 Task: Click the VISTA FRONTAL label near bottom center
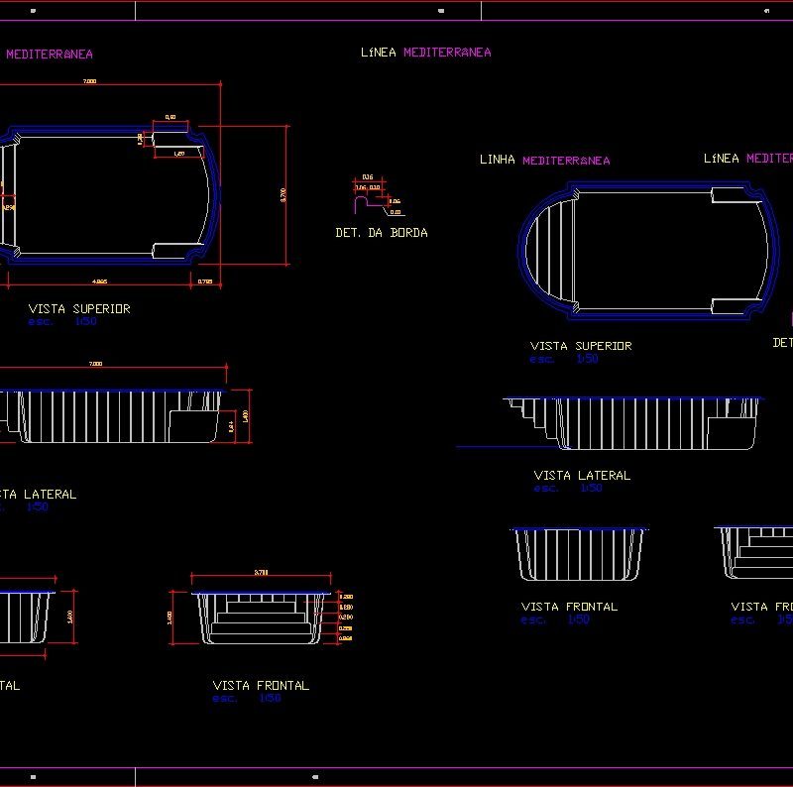click(260, 685)
